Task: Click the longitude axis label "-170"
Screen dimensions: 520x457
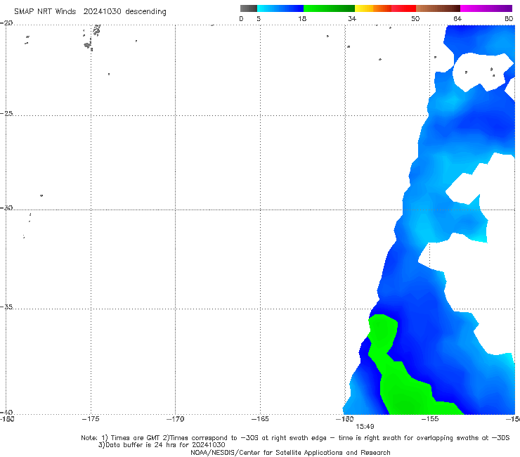Action: pos(175,419)
